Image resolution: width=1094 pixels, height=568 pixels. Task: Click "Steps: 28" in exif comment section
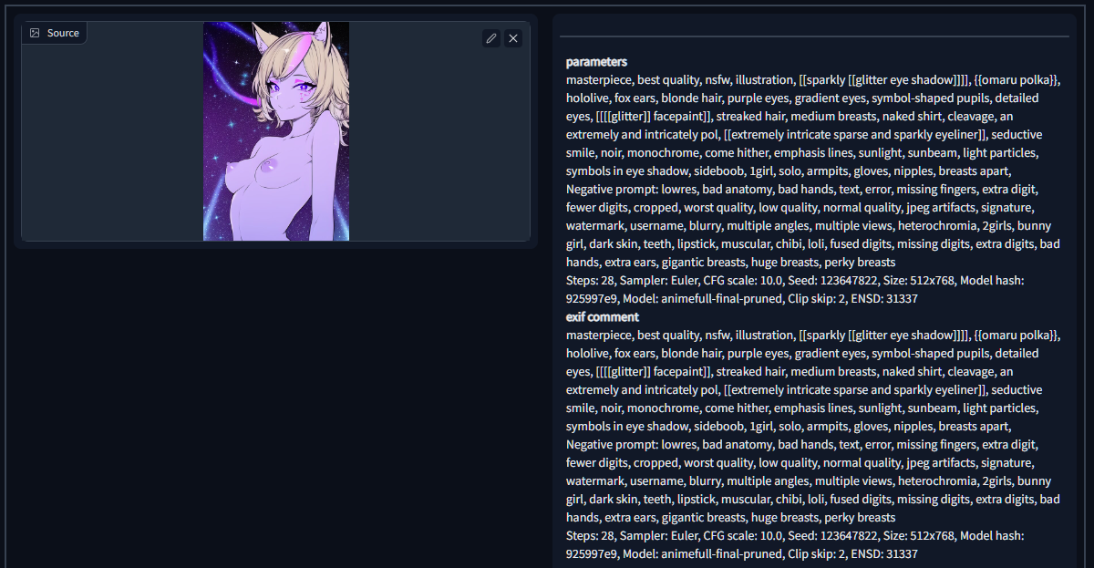click(x=590, y=536)
